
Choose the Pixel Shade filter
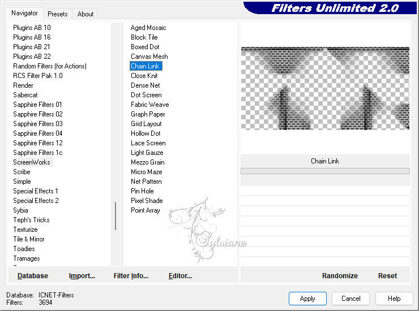[x=147, y=201]
